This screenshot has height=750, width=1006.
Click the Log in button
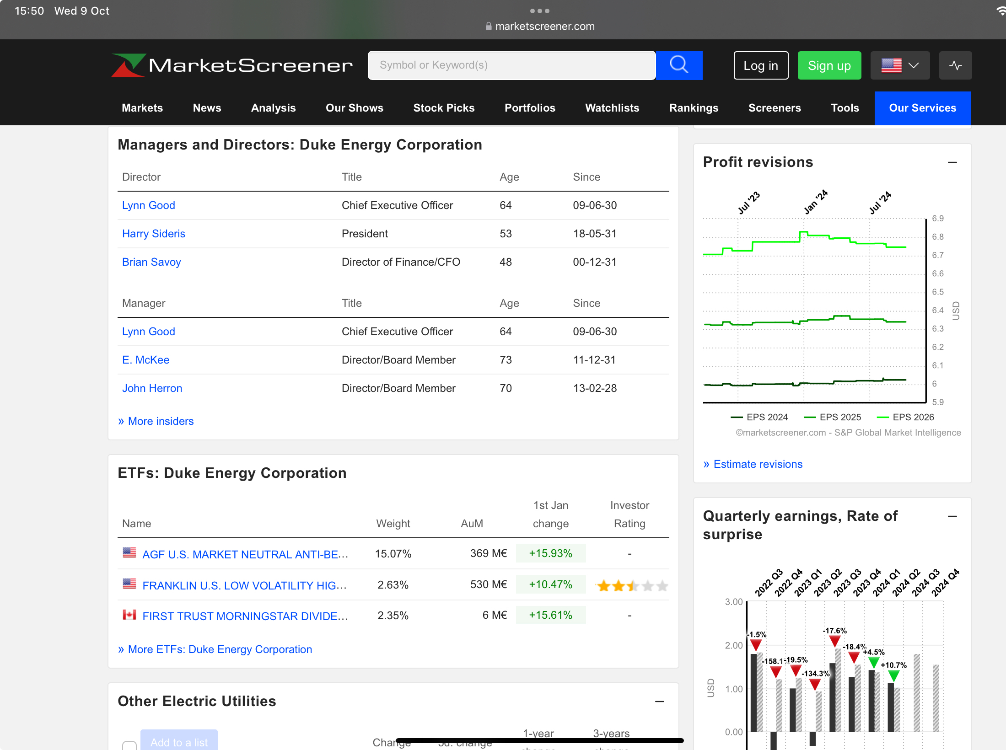[x=761, y=65]
